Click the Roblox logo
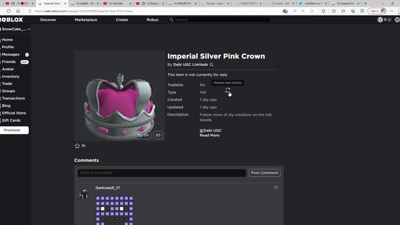The height and width of the screenshot is (225, 400). [11, 19]
